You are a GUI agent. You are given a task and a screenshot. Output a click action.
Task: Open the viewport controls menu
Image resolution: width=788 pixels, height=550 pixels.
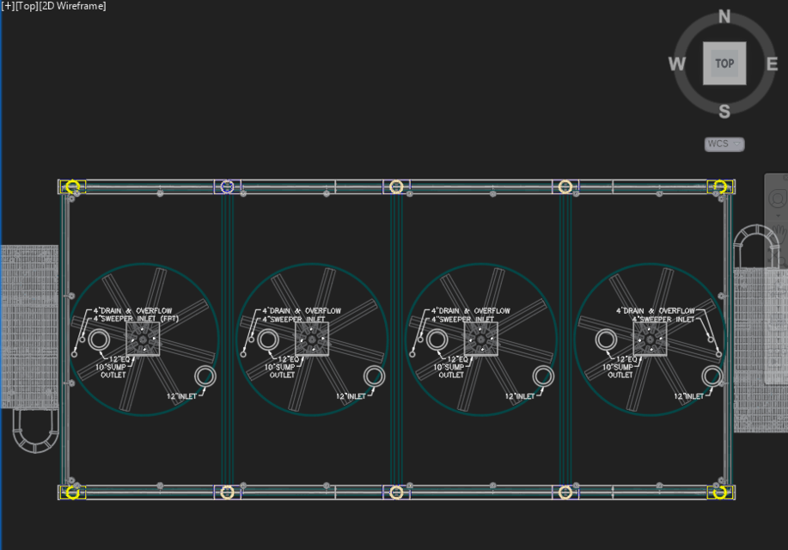(x=9, y=5)
